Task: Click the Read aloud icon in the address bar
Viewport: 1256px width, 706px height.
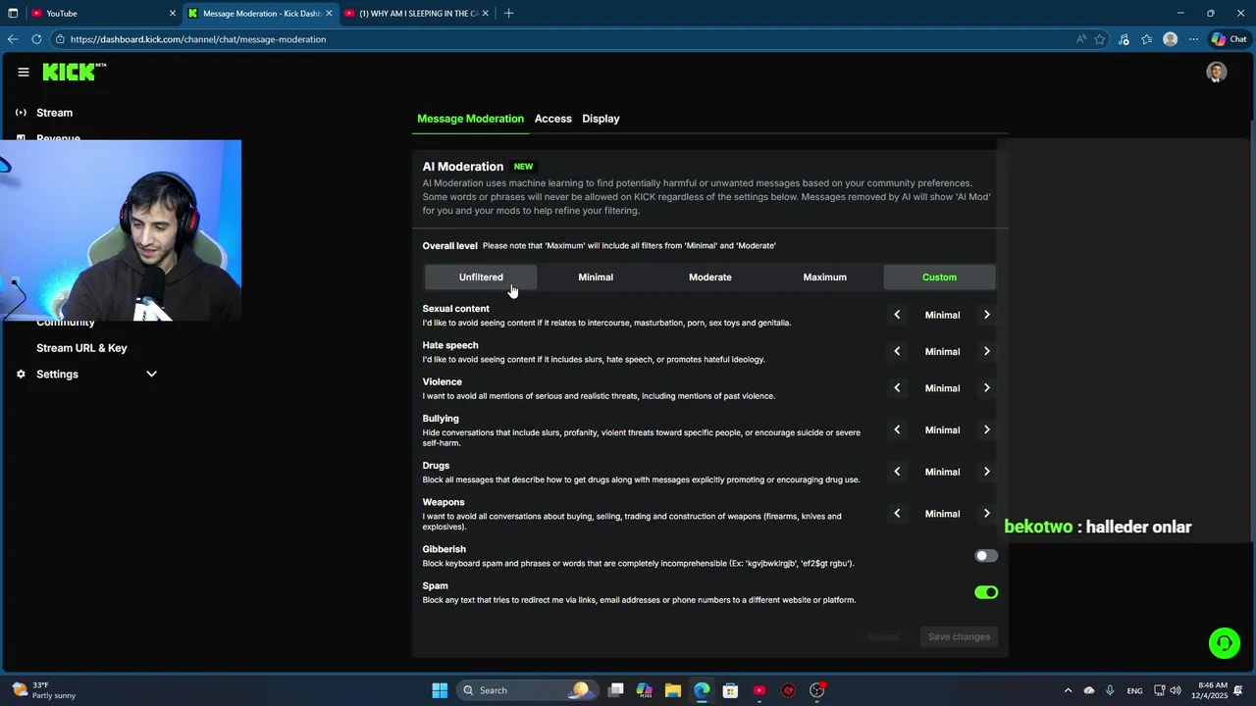Action: pyautogui.click(x=1081, y=39)
